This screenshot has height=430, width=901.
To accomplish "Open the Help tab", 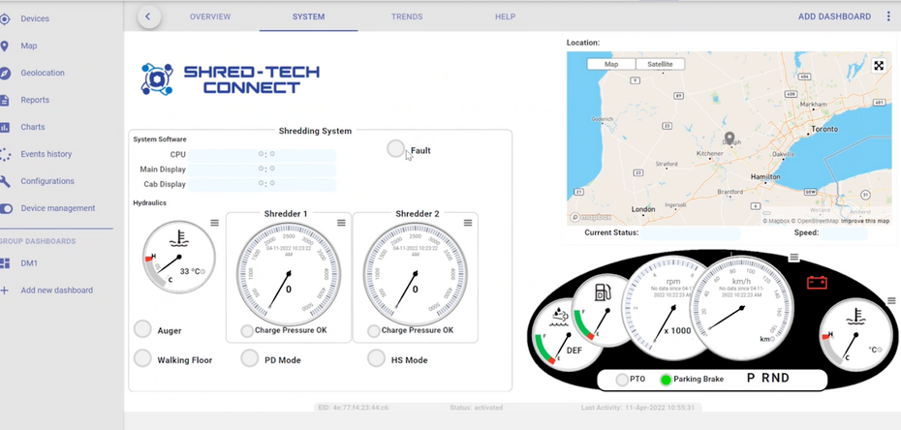I will click(x=505, y=16).
